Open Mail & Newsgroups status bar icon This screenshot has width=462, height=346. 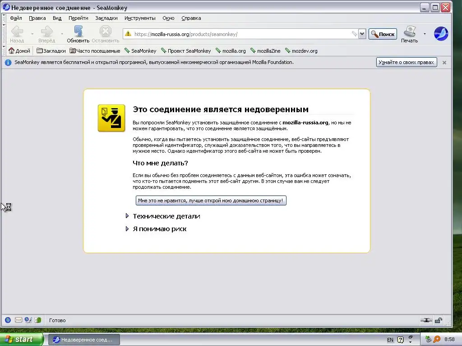[18, 320]
